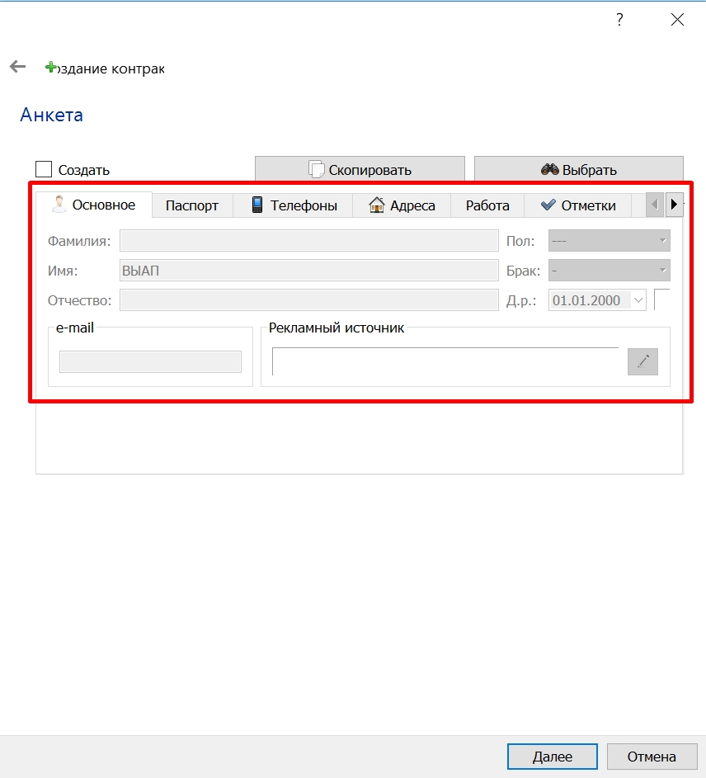Click the Отмена button

[652, 757]
